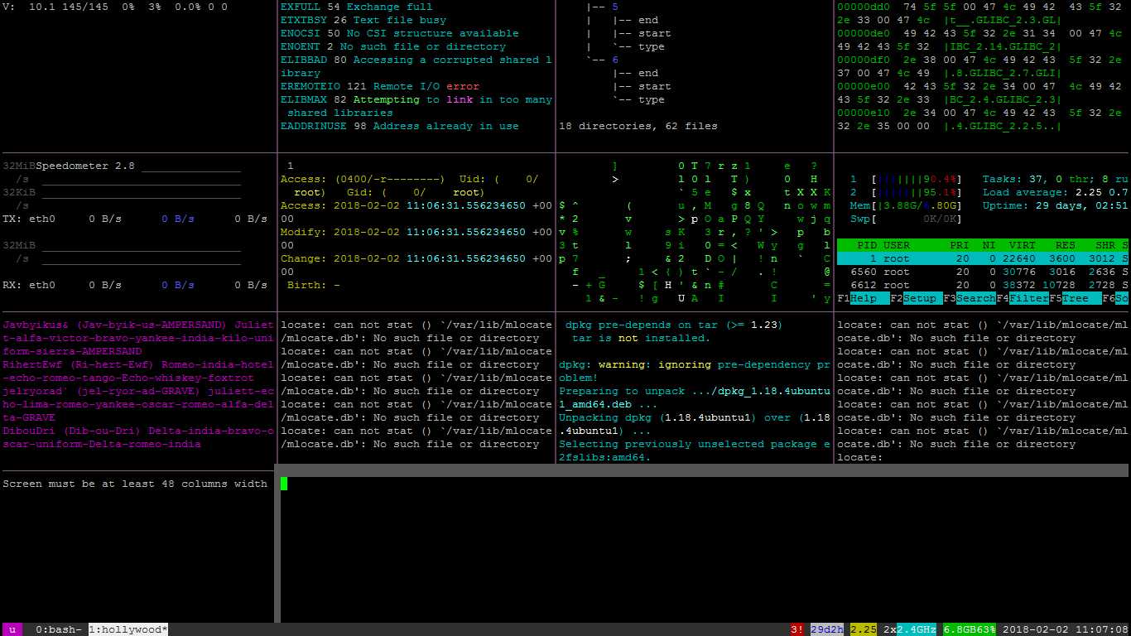Click the RX: eth0 label
The image size is (1131, 636).
29,285
